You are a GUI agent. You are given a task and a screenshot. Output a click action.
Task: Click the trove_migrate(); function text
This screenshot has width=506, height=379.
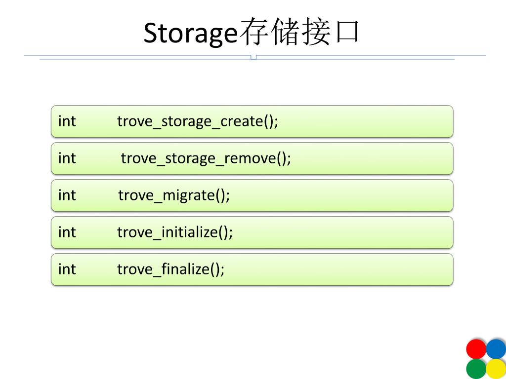(x=174, y=195)
